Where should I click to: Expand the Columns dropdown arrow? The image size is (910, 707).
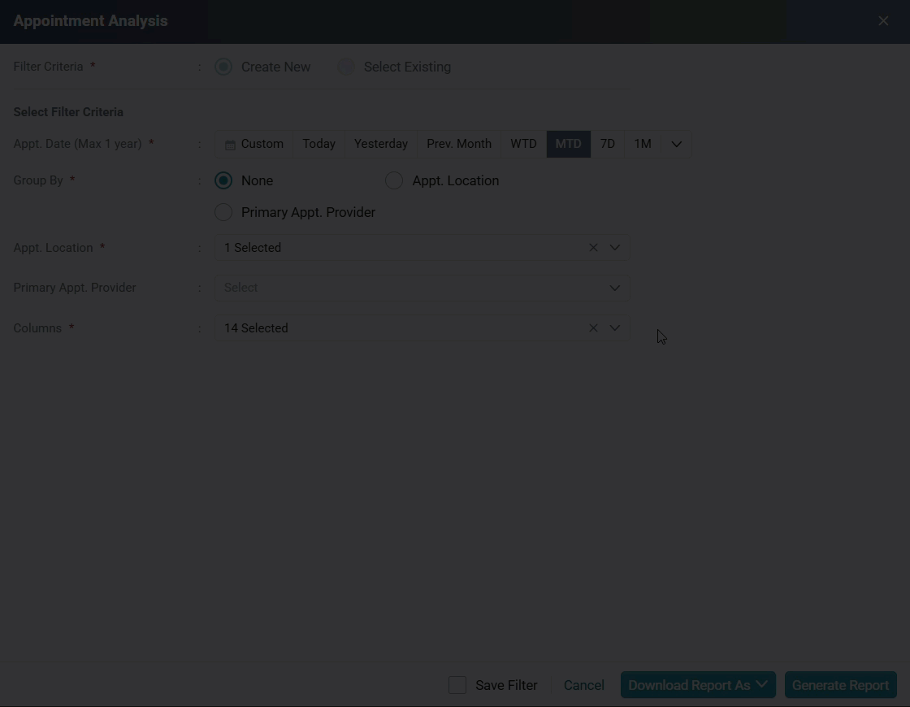pyautogui.click(x=614, y=328)
